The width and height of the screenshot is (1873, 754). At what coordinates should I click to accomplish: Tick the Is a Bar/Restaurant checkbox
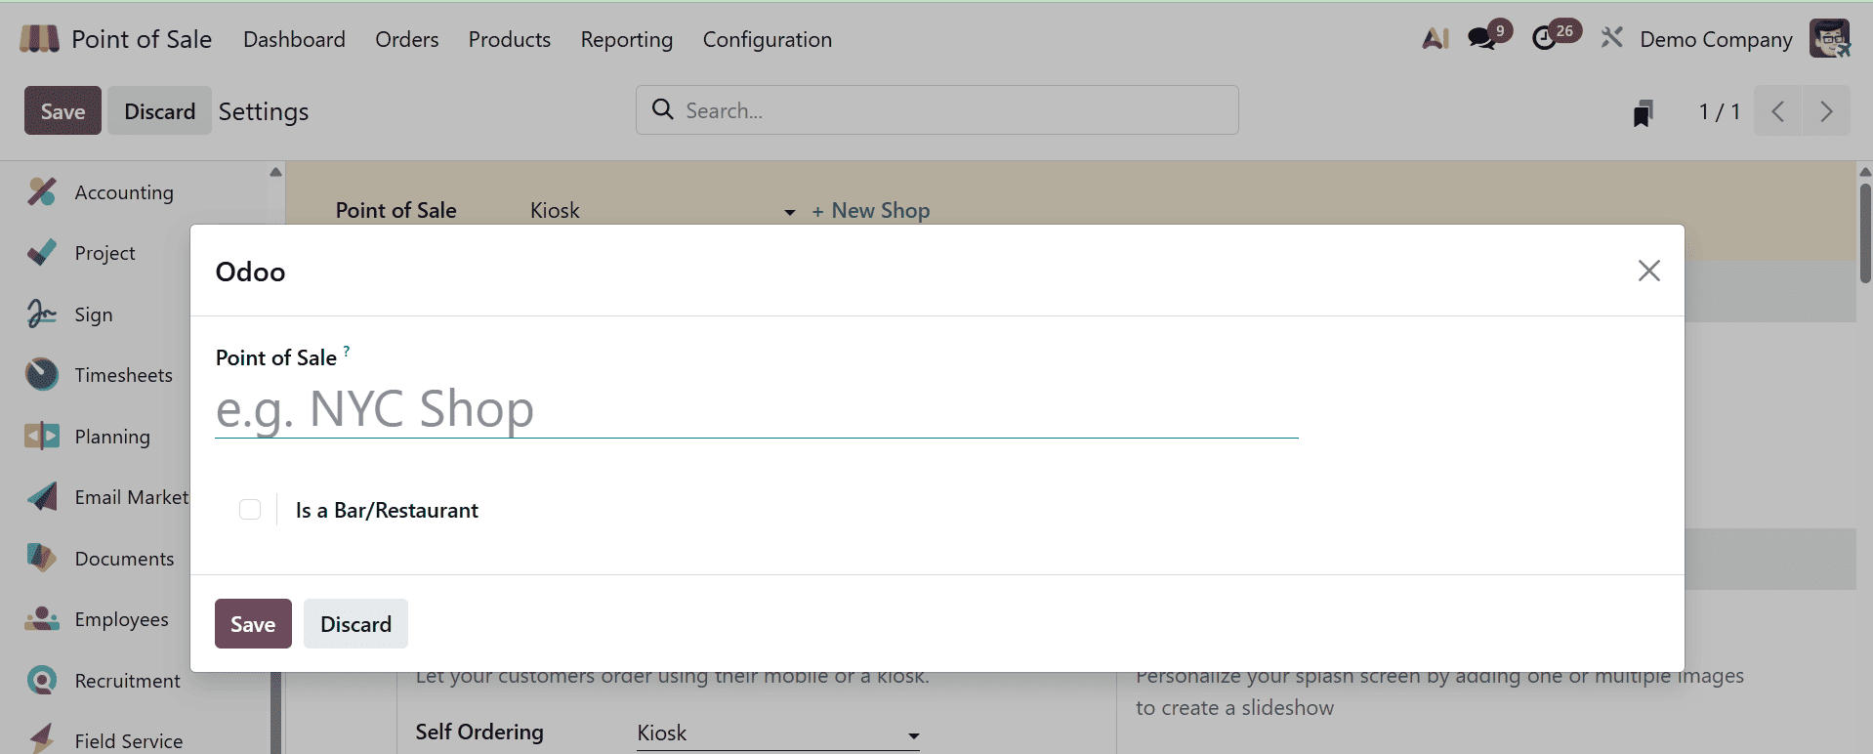250,509
